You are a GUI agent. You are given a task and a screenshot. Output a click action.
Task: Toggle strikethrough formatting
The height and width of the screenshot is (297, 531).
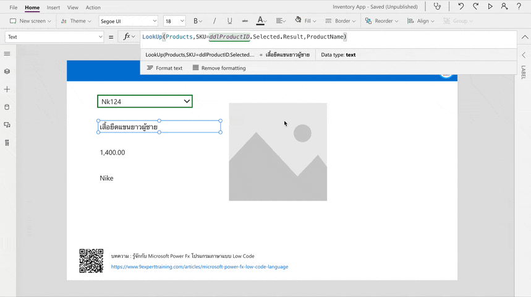245,21
